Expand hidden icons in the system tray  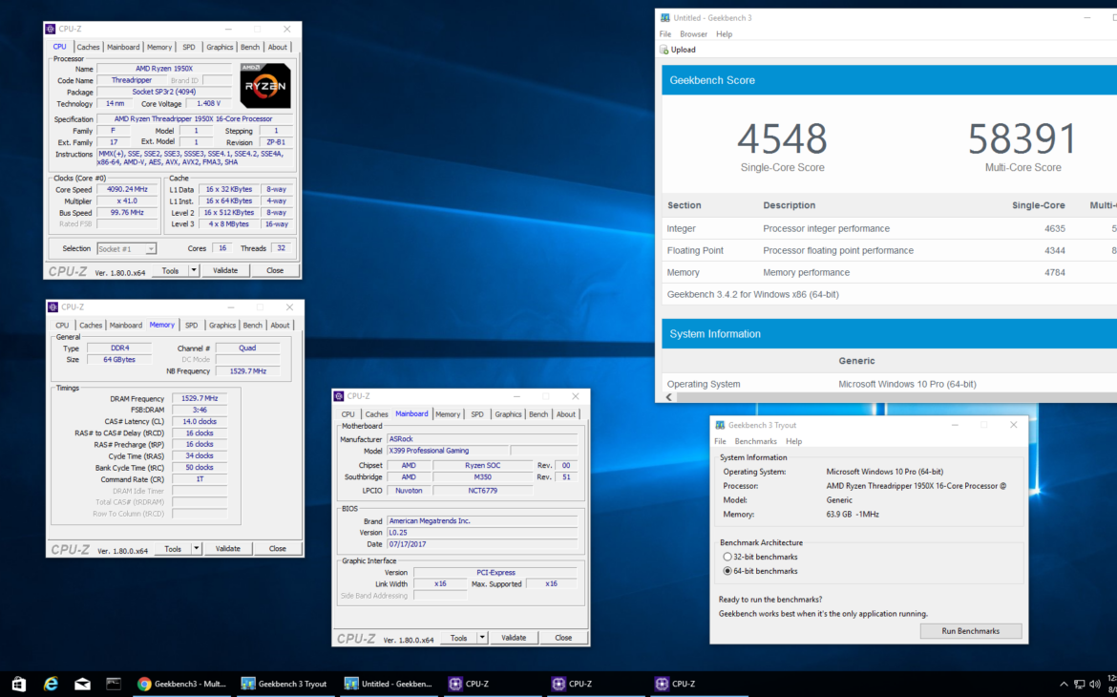[1063, 684]
